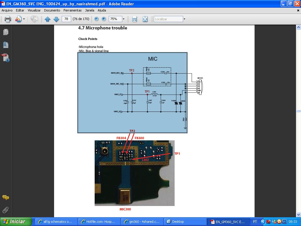
Task: Click the '4.7 Microphone trouble' heading
Action: [x=103, y=28]
